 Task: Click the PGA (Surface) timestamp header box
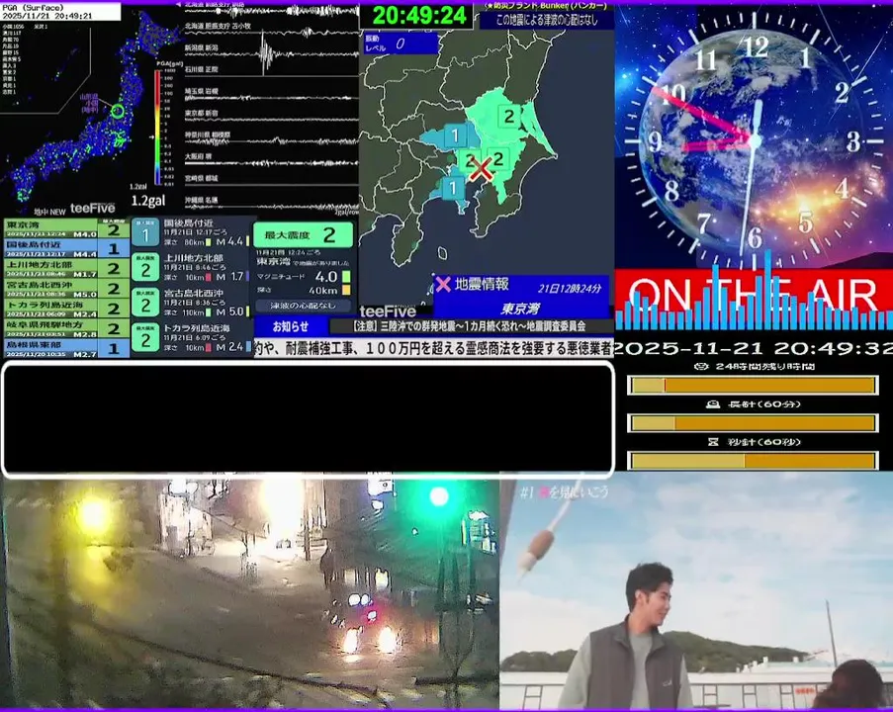(60, 12)
